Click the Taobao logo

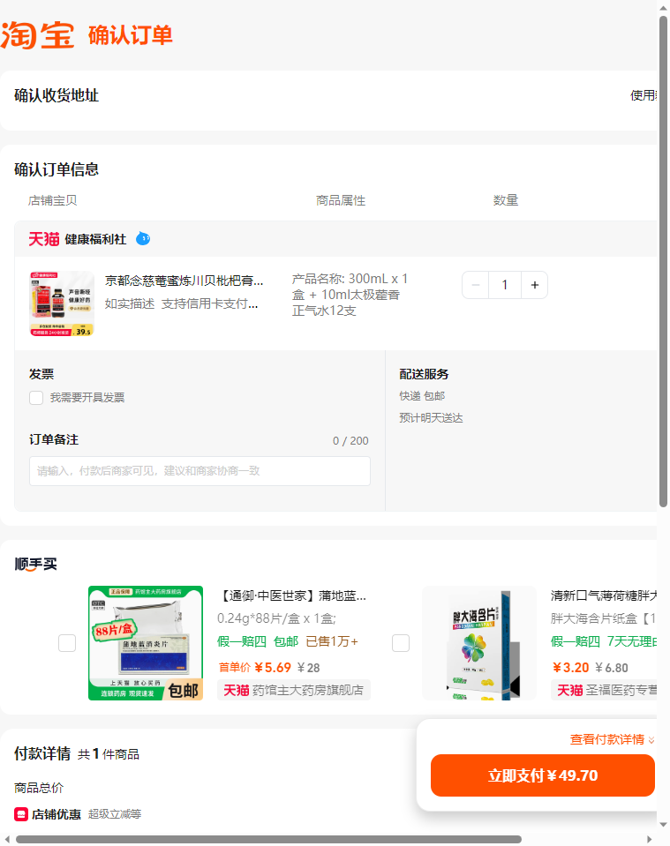click(37, 35)
